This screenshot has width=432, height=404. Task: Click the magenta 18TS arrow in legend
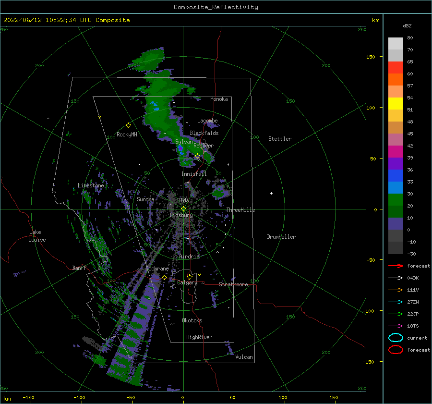click(396, 326)
